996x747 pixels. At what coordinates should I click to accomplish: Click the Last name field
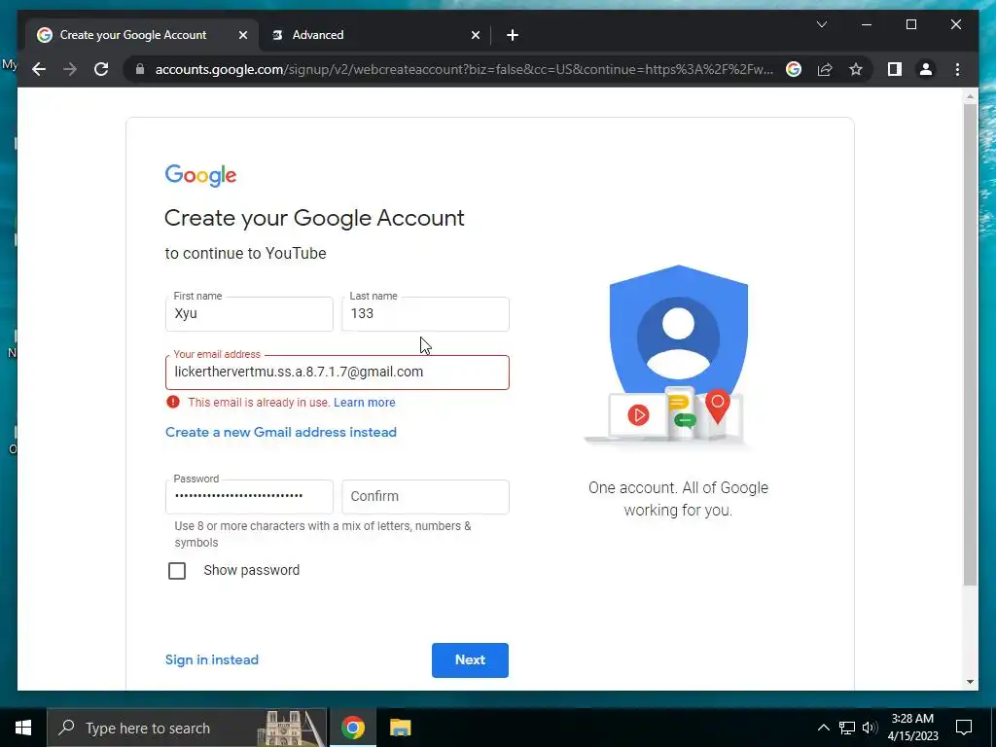[x=425, y=314]
